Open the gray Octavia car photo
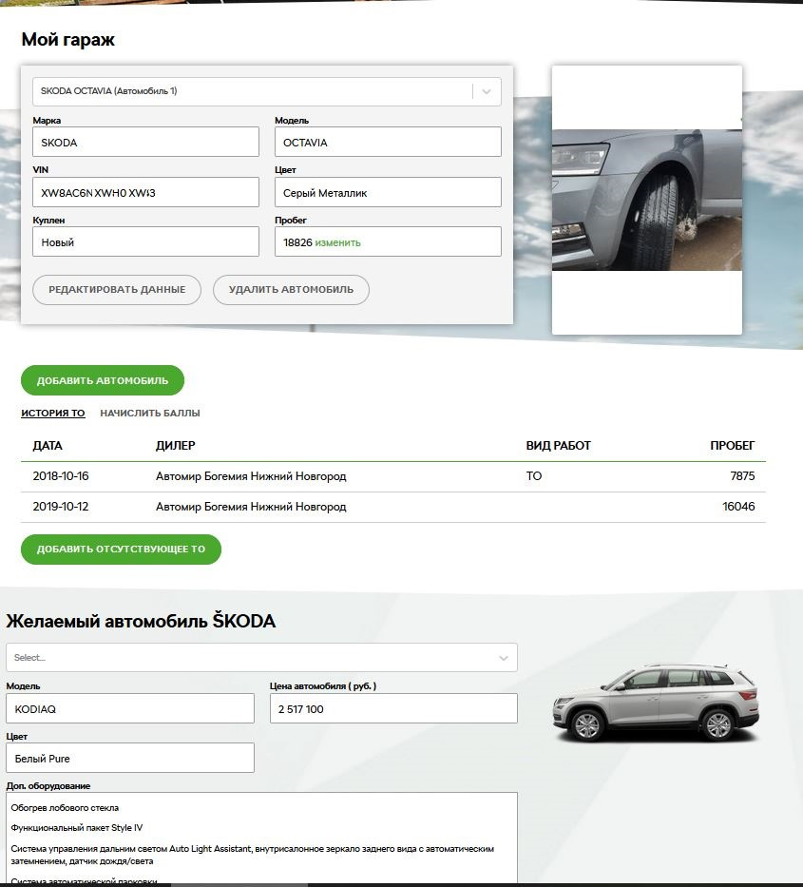Screen dimensions: 803x887 point(647,201)
